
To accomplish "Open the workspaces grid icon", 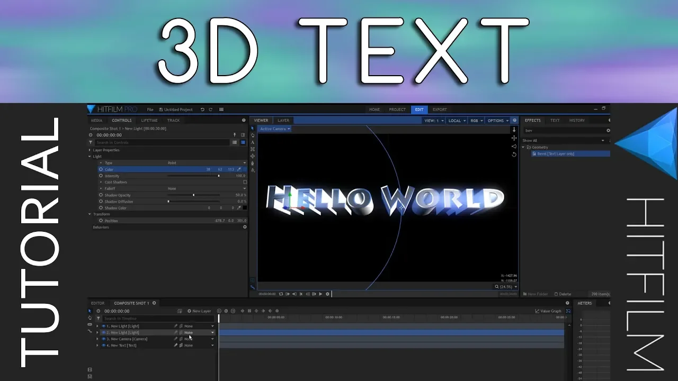I will (221, 110).
